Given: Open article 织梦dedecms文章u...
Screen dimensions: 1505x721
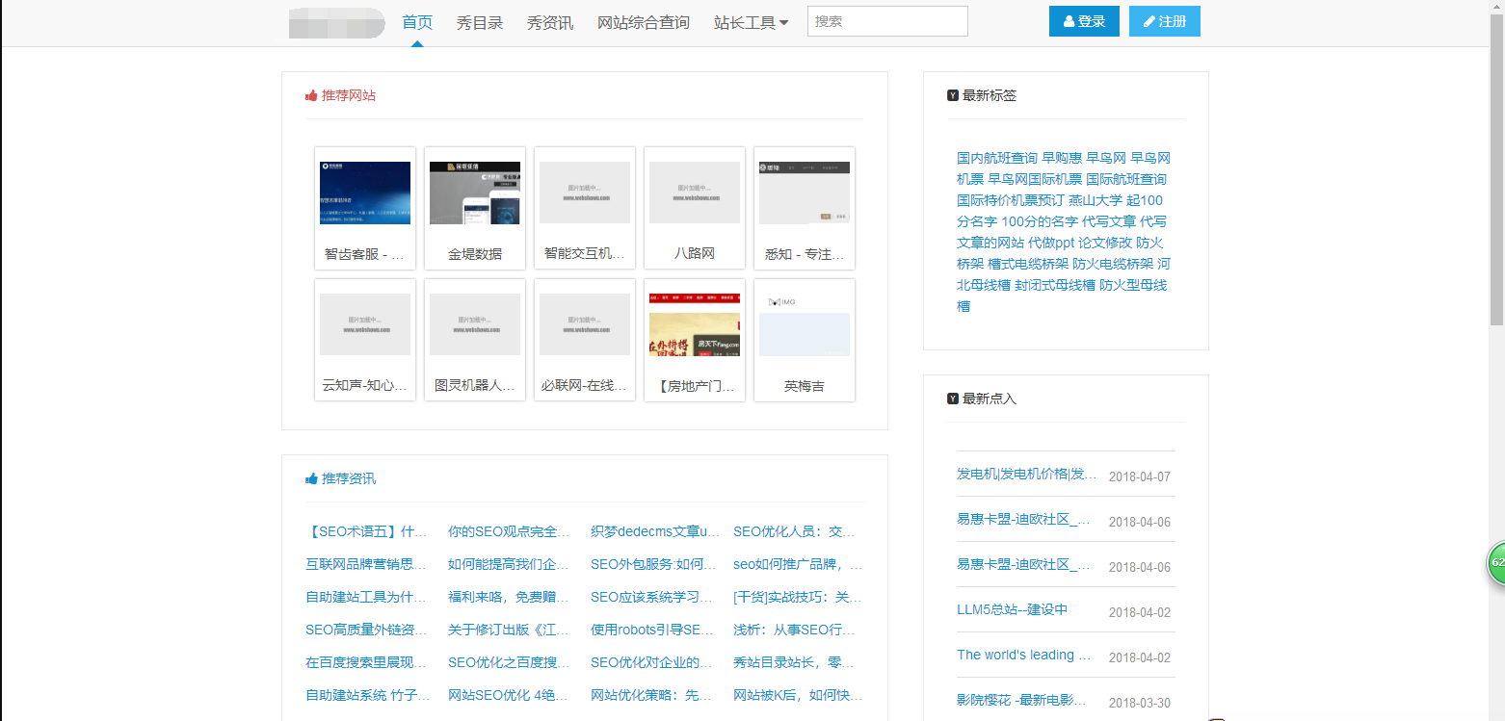Looking at the screenshot, I should (x=655, y=531).
